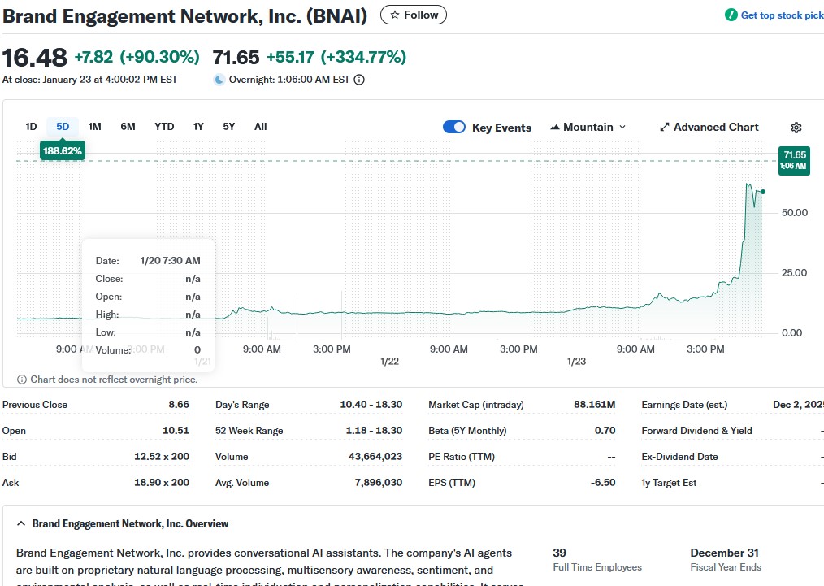Screen dimensions: 824x586
Task: Click the Avg. Volume value 7,896,030
Action: coord(379,483)
